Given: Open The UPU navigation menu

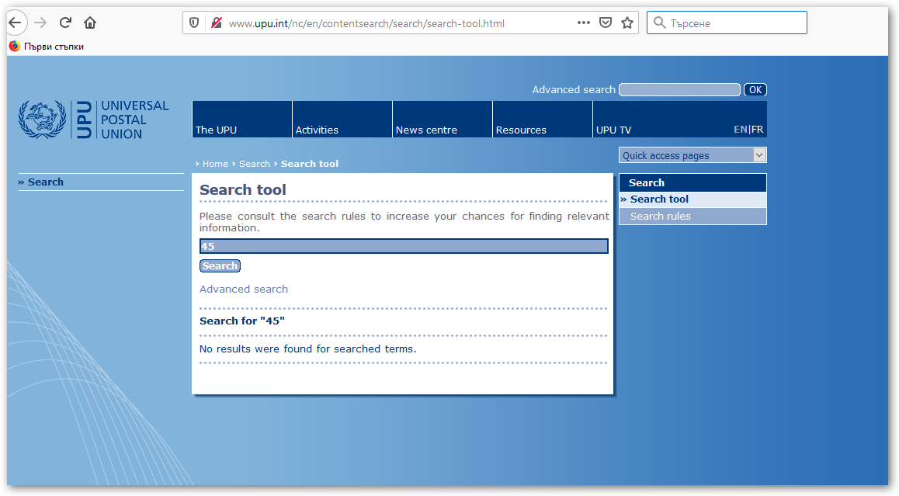Looking at the screenshot, I should [217, 130].
